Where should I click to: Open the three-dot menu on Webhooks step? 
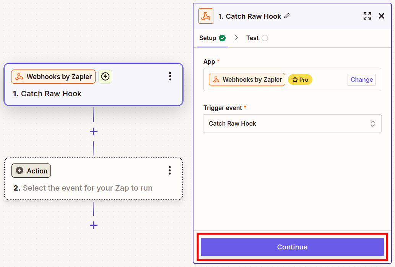(170, 76)
